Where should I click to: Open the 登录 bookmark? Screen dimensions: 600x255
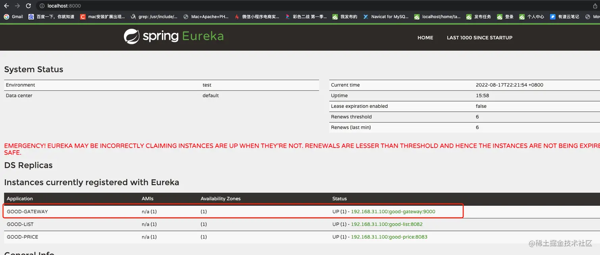505,17
